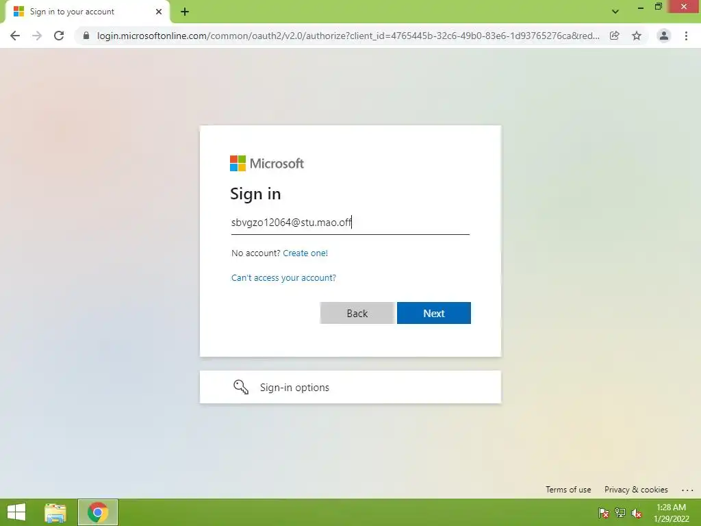Screen dimensions: 701x526
Task: Click the key icon beside Sign-in options
Action: (x=241, y=387)
